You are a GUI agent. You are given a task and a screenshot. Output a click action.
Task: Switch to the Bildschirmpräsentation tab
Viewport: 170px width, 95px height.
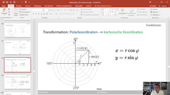point(64,6)
